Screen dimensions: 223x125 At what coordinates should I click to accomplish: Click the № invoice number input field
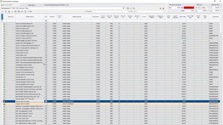click(x=176, y=8)
